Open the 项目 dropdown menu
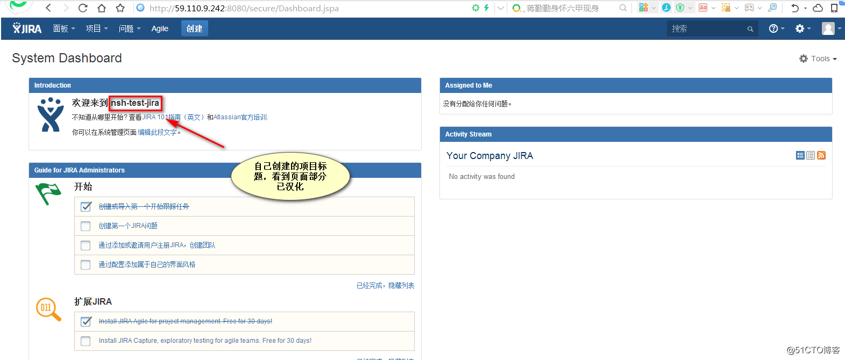Viewport: 845px width, 360px height. tap(97, 28)
